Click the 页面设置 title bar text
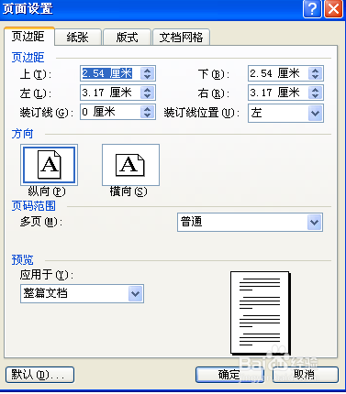 click(28, 9)
